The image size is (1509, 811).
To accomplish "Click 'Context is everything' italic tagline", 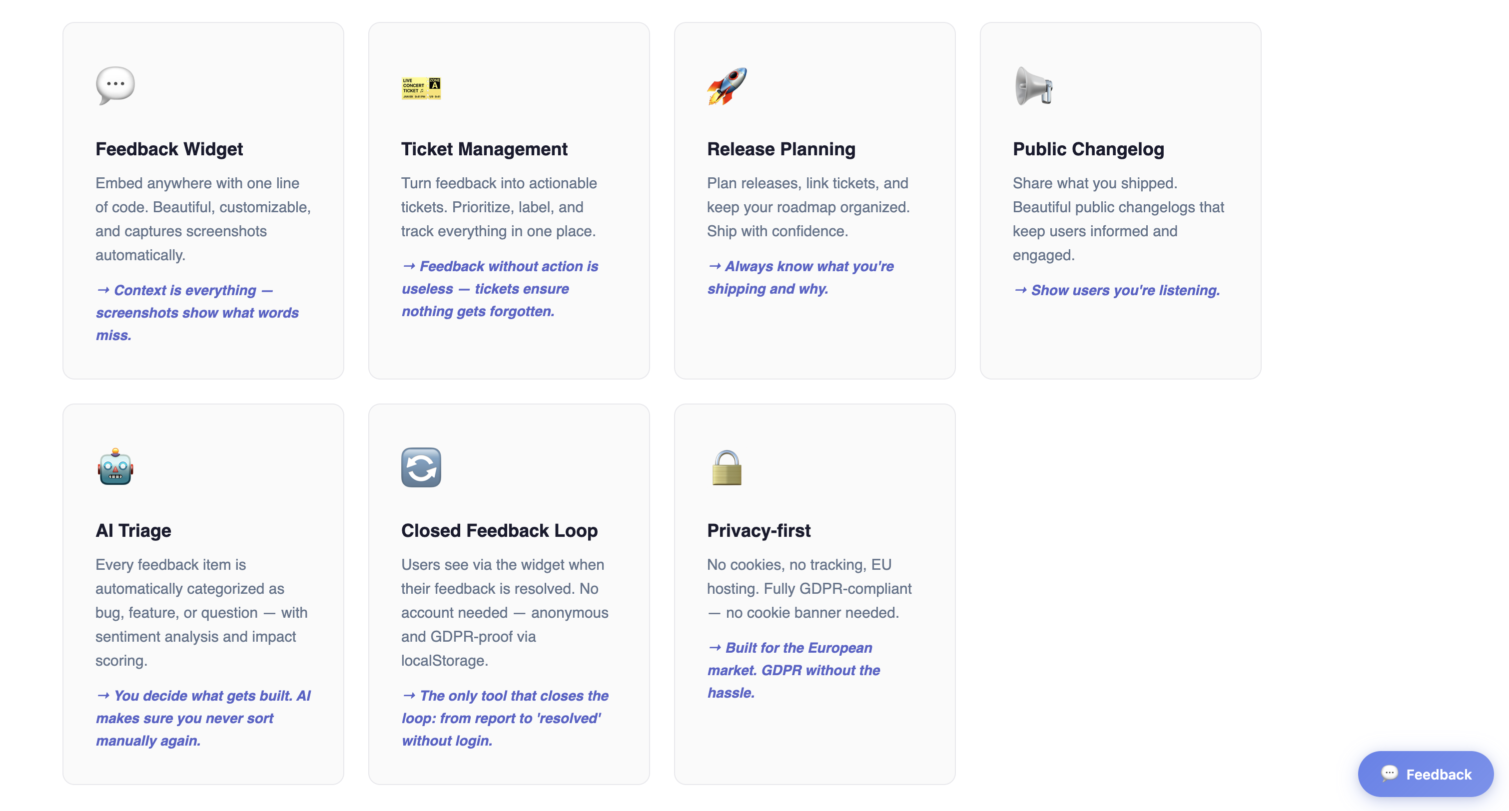I will click(197, 313).
